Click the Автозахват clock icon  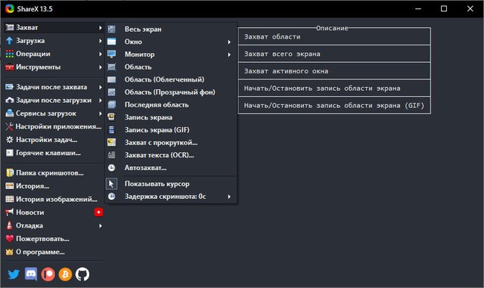pos(111,168)
